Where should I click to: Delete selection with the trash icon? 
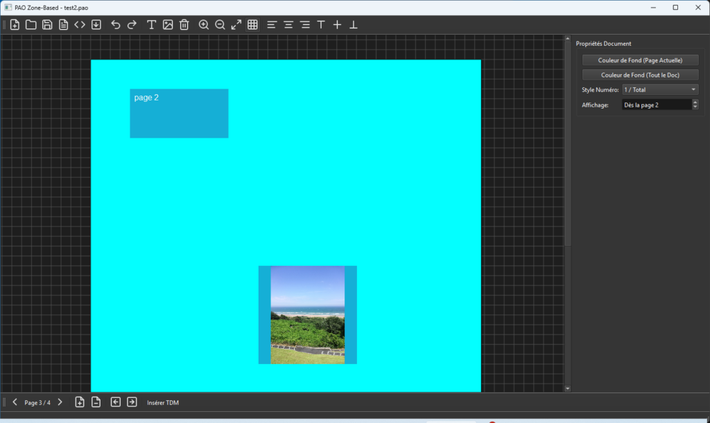point(184,25)
